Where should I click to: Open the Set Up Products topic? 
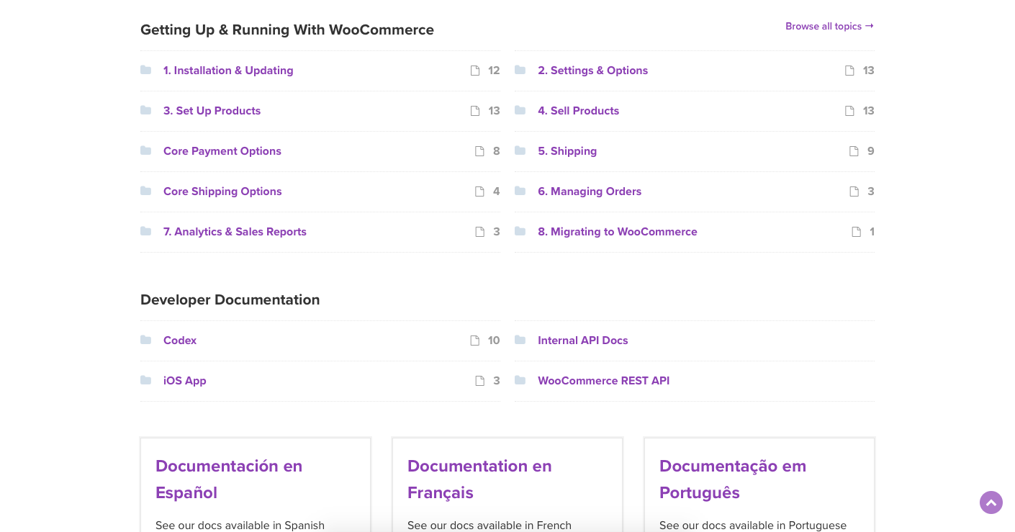(212, 111)
